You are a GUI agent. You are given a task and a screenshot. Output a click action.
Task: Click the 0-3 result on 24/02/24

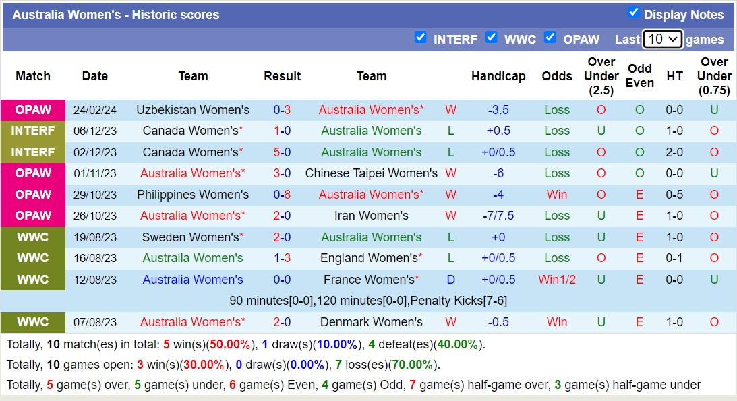tap(282, 110)
